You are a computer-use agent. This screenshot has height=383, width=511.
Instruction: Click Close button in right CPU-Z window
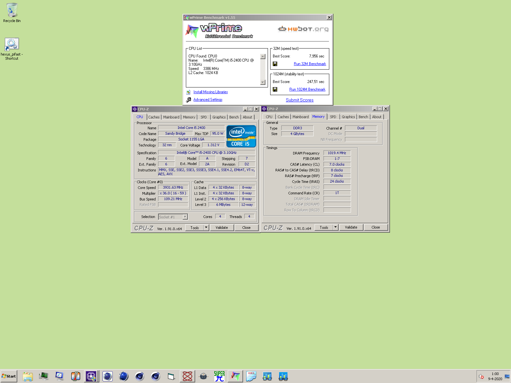pos(376,227)
